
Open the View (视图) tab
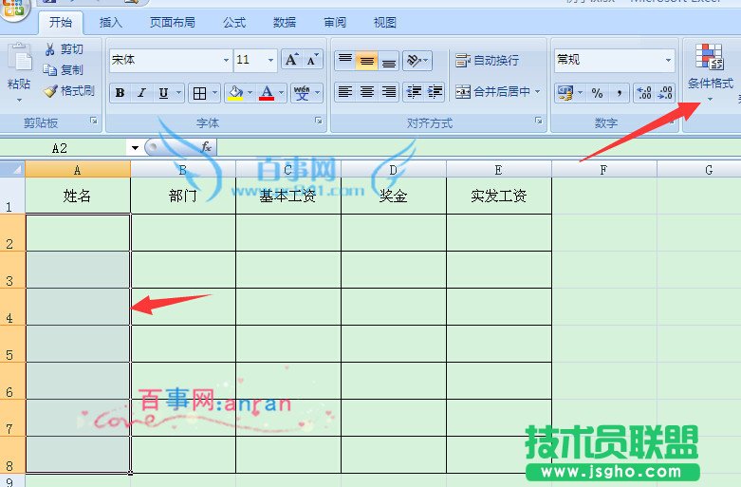tap(384, 22)
